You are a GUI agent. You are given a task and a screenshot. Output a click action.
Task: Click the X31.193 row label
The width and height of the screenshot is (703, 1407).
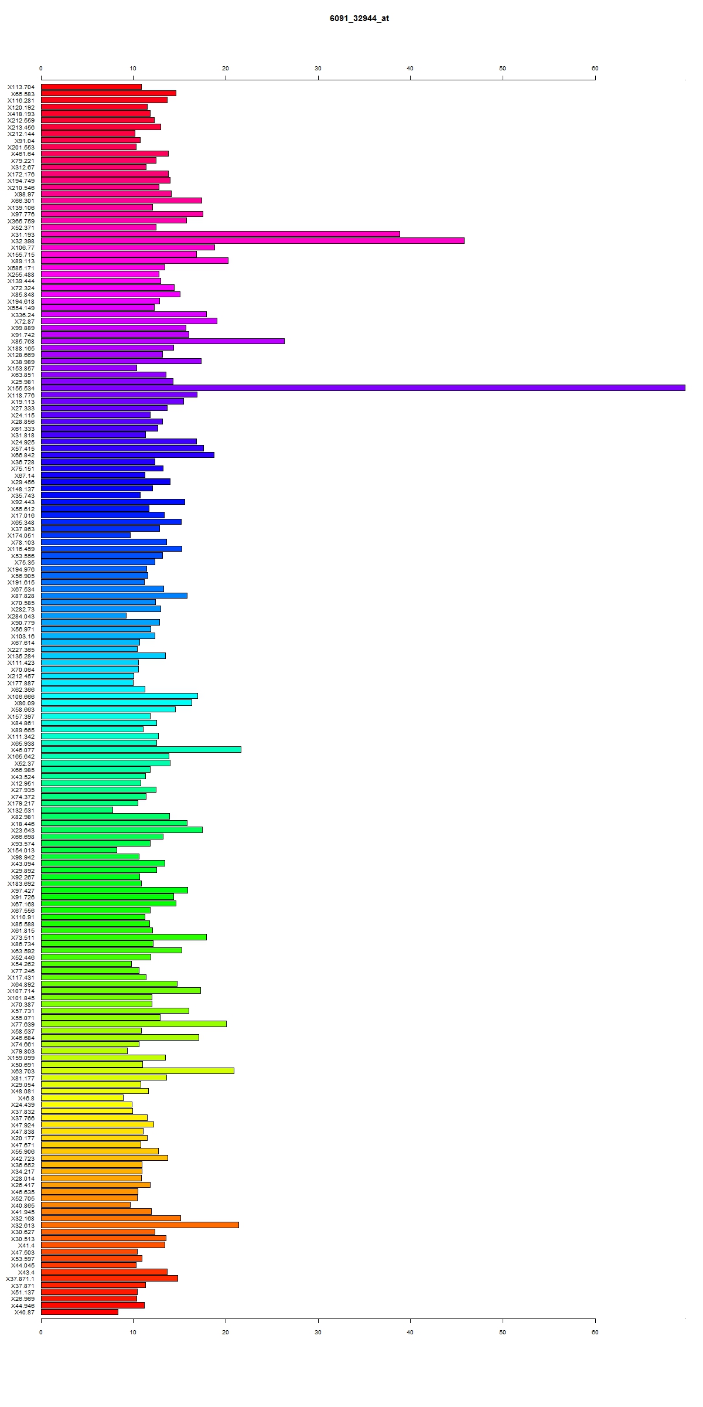[x=23, y=235]
